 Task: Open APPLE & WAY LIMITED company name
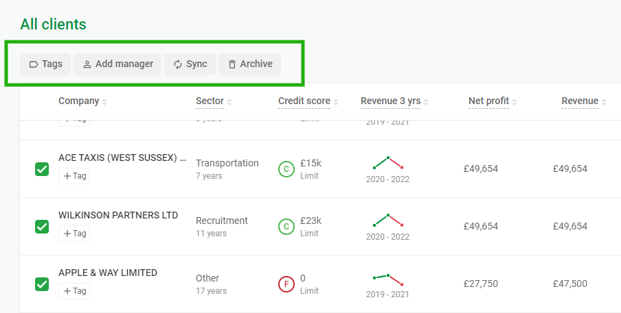click(108, 273)
